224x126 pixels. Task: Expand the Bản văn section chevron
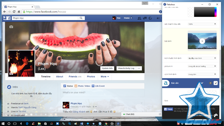pyautogui.click(x=202, y=83)
